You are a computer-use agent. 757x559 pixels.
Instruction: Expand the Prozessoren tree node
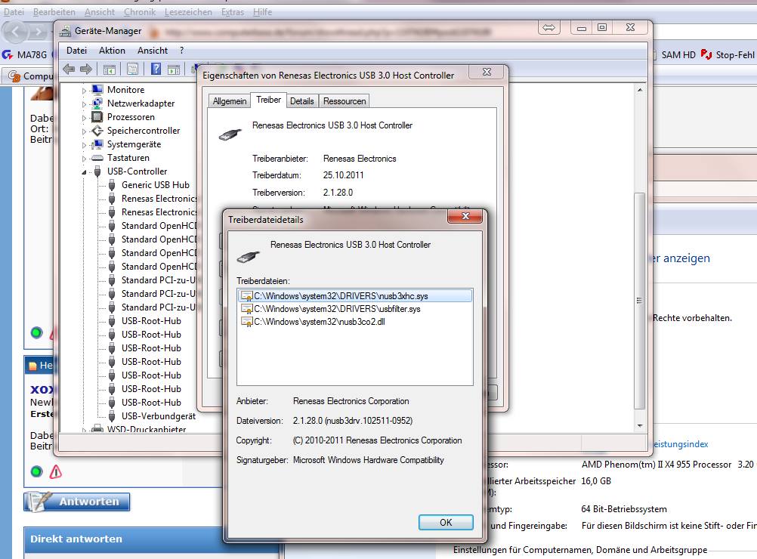(84, 117)
